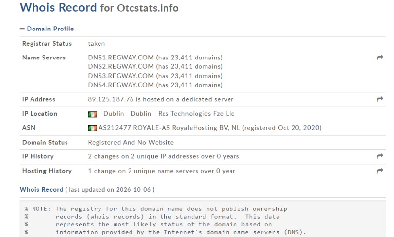This screenshot has width=394, height=237.
Task: Click the AS212477 ROYALE-AS ASN entry
Action: [210, 128]
